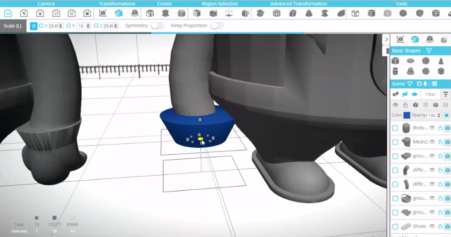This screenshot has height=237, width=451.
Task: Activate the camera zoom tool
Action: click(x=24, y=13)
